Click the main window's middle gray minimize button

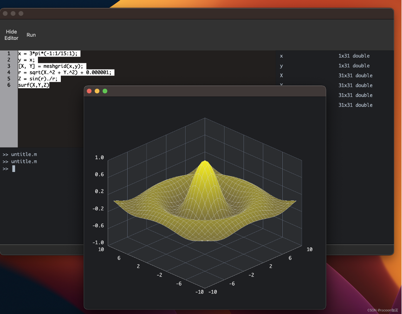[13, 13]
